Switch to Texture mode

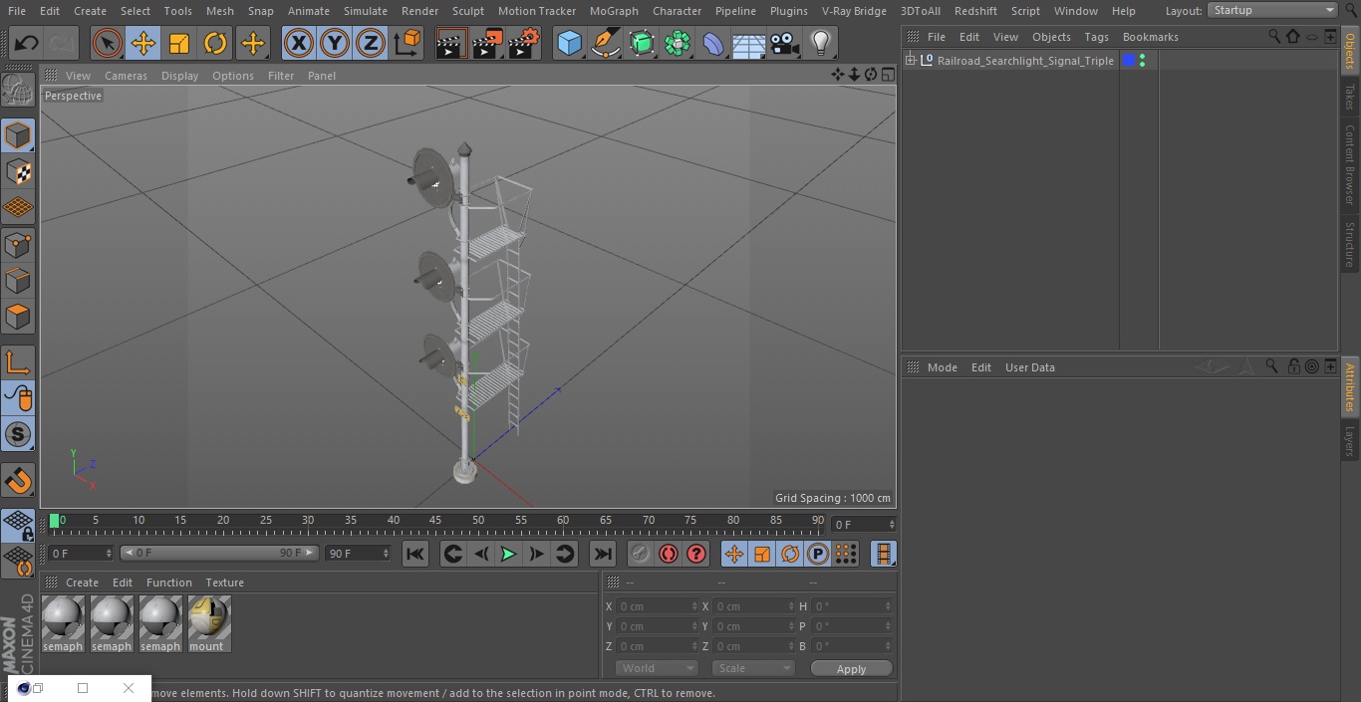18,172
